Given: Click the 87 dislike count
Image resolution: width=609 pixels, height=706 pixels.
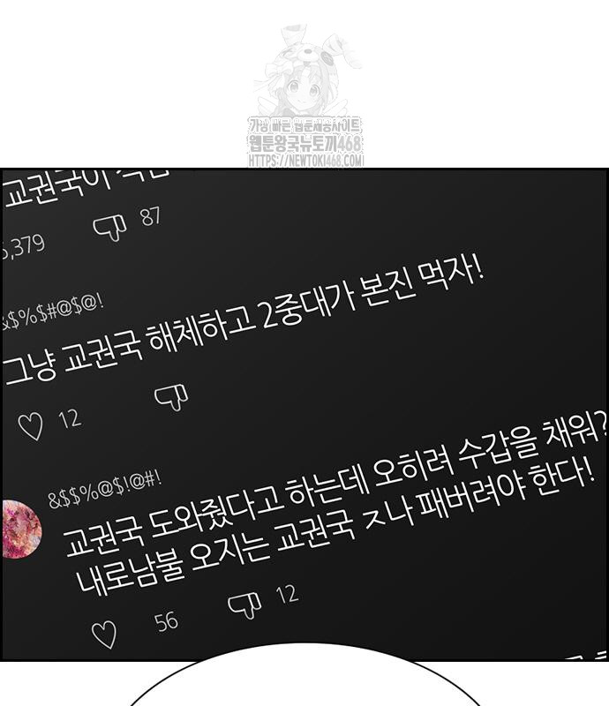Looking at the screenshot, I should (150, 216).
